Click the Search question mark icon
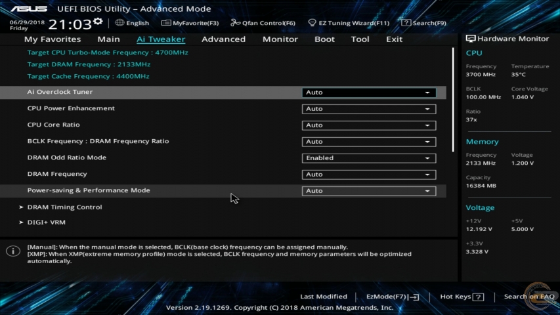This screenshot has width=560, height=315. click(x=406, y=23)
